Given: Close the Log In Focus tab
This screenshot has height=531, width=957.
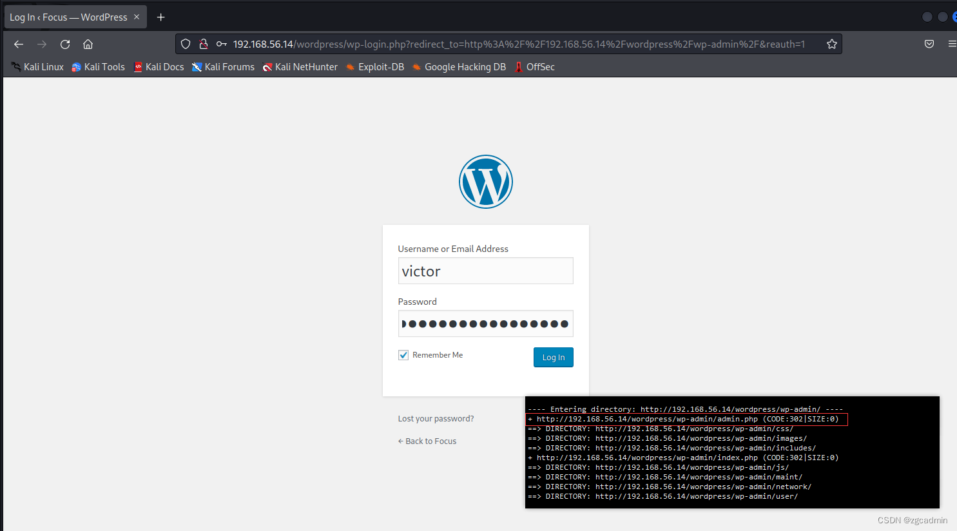Looking at the screenshot, I should [137, 17].
